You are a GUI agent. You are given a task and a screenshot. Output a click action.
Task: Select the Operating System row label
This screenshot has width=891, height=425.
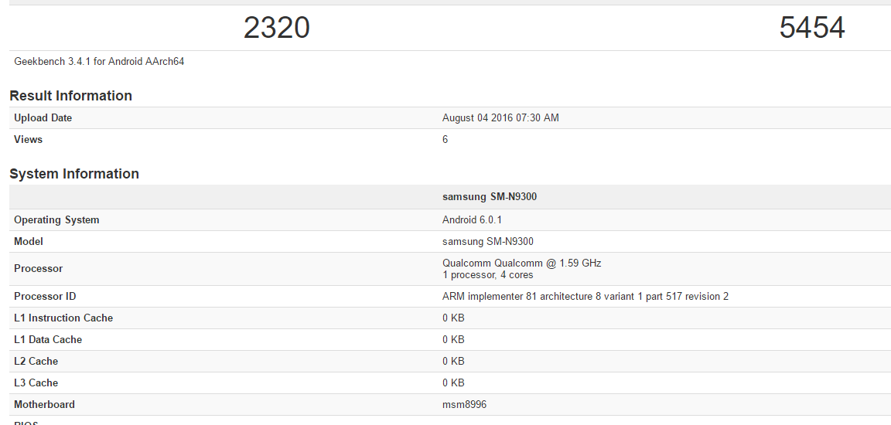click(x=56, y=220)
